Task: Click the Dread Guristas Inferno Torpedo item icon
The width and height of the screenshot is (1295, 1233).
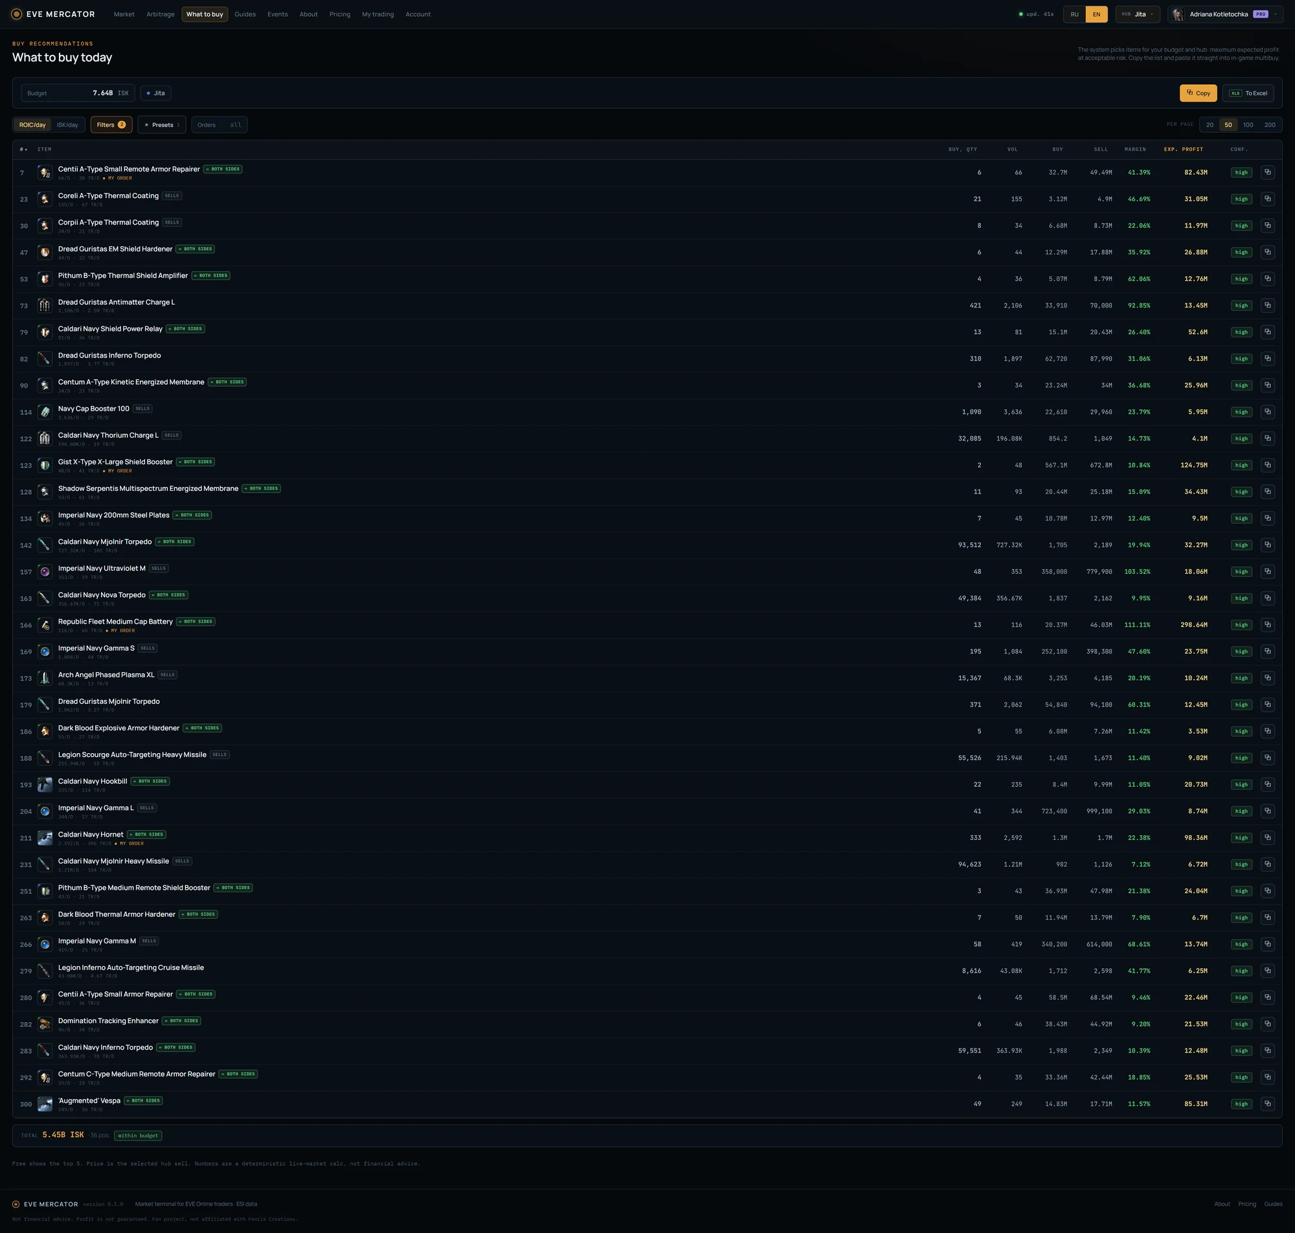Action: pyautogui.click(x=45, y=358)
